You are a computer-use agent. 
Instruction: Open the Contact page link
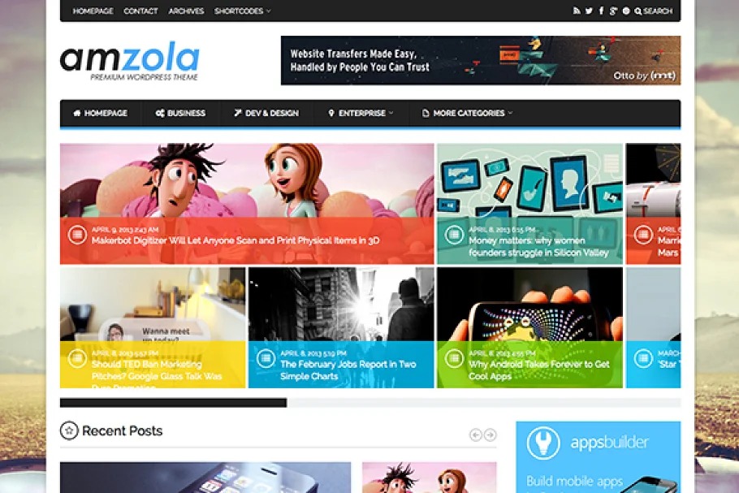click(x=140, y=11)
